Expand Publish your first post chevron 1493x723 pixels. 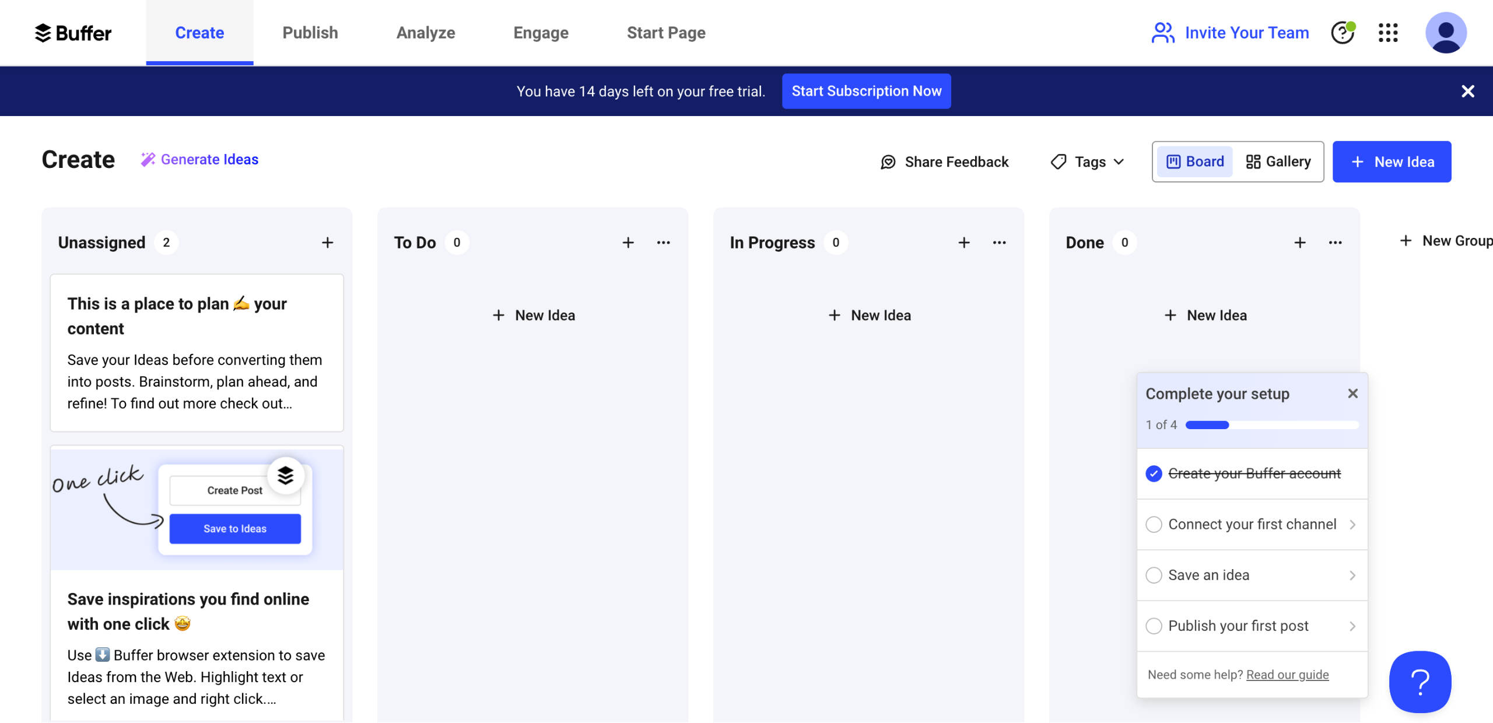coord(1352,626)
